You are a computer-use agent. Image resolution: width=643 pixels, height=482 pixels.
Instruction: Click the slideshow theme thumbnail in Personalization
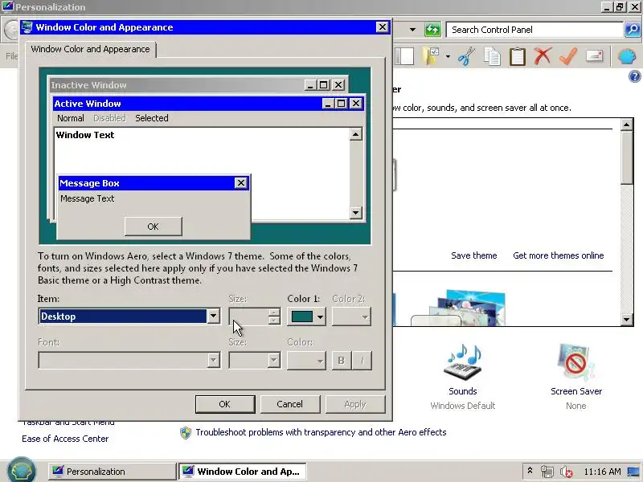click(x=467, y=308)
